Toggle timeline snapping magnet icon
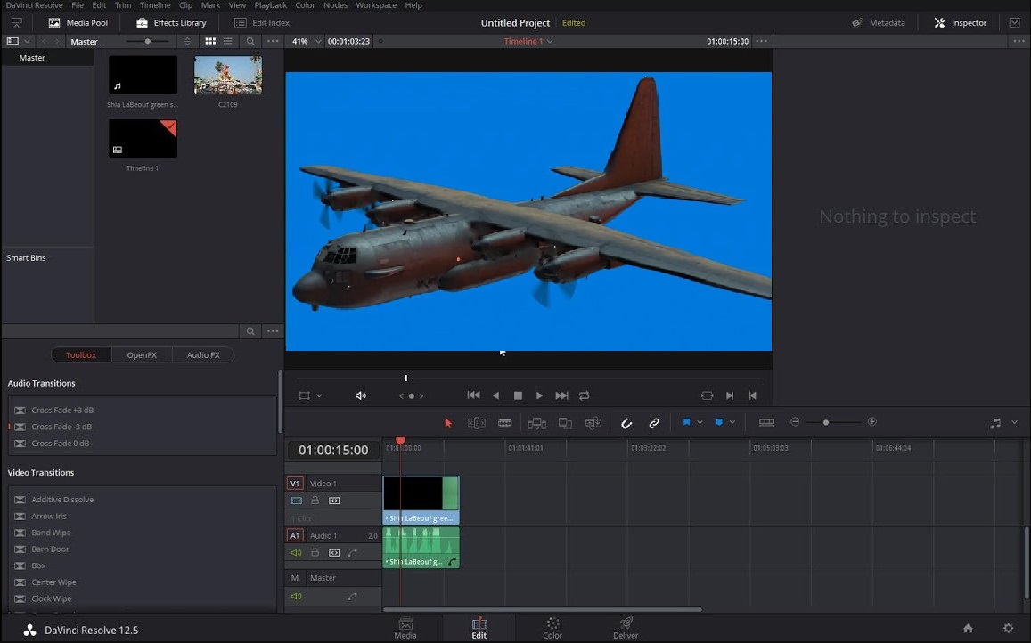The image size is (1031, 643). click(x=626, y=423)
